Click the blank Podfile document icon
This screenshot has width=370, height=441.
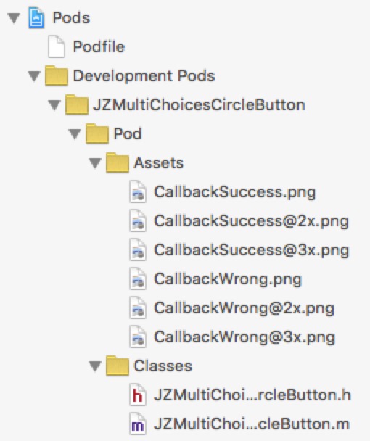(56, 46)
